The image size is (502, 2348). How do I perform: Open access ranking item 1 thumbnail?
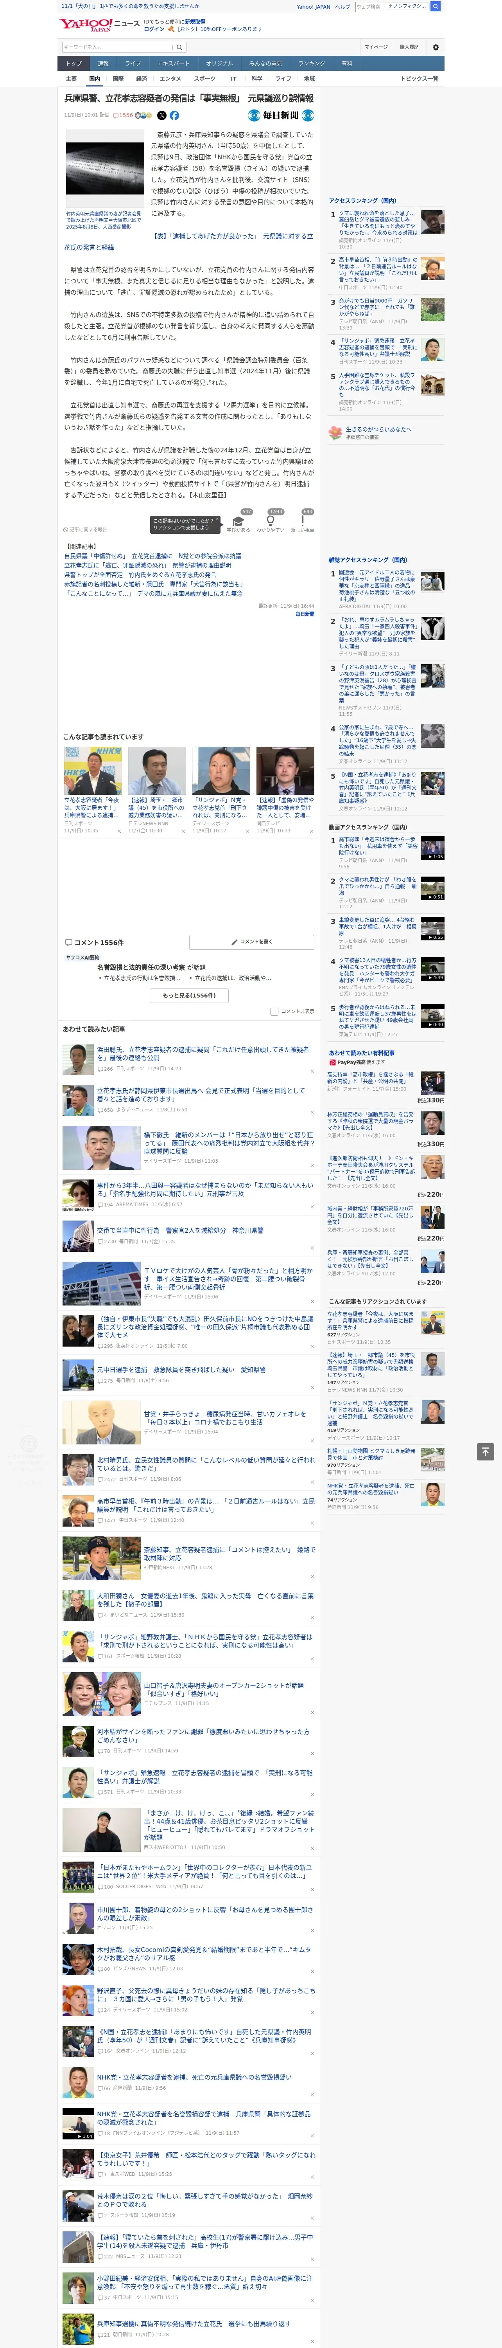tap(433, 221)
